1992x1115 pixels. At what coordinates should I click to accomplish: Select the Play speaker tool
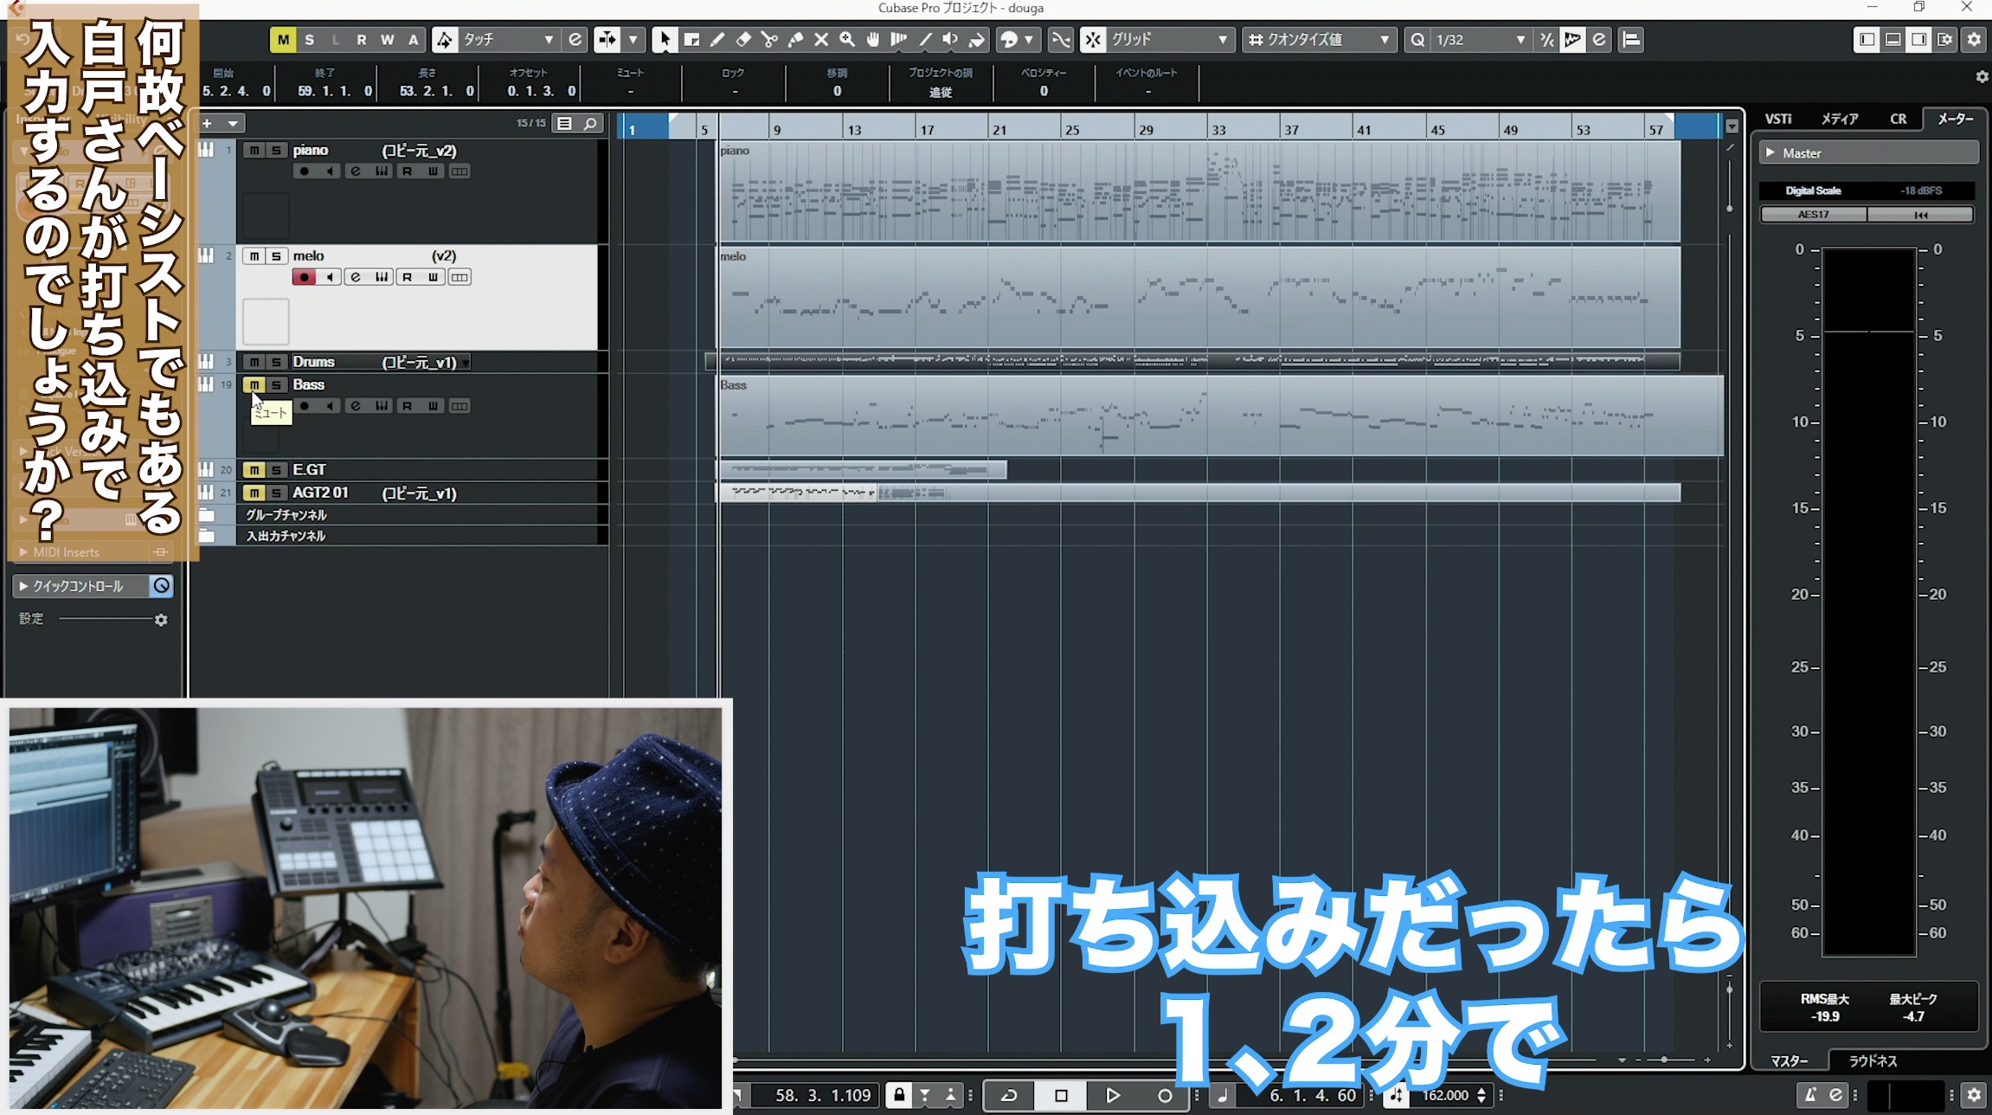pos(950,40)
